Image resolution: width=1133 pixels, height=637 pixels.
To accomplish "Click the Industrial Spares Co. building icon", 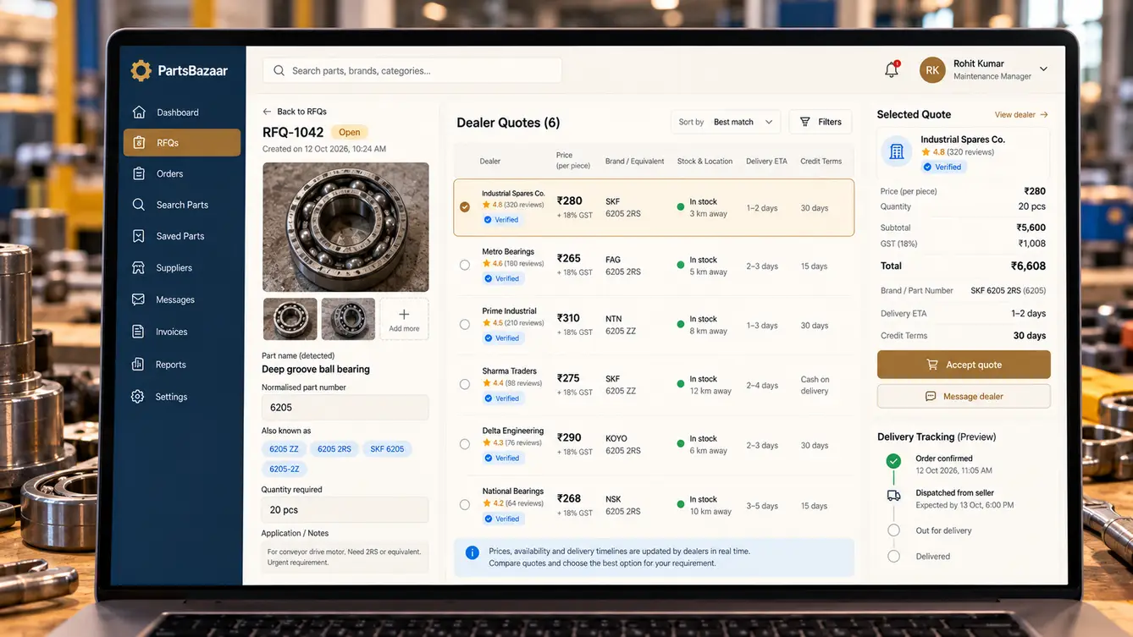I will tap(897, 152).
